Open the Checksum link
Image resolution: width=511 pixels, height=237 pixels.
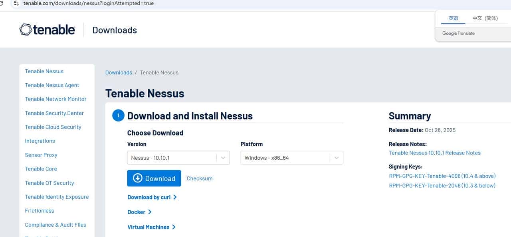(x=200, y=178)
